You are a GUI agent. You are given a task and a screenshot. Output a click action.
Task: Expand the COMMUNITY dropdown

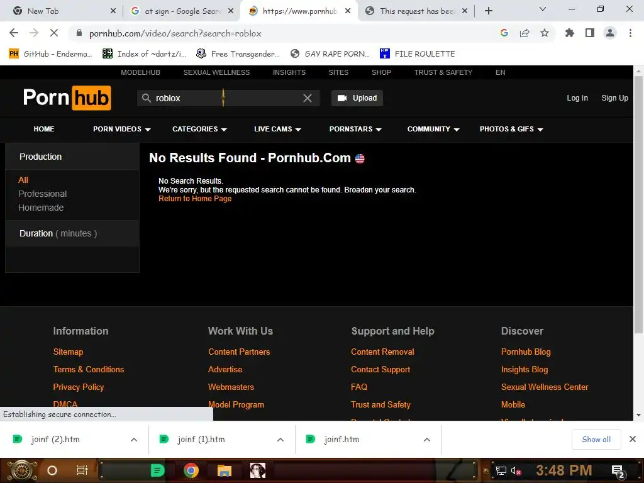[433, 129]
